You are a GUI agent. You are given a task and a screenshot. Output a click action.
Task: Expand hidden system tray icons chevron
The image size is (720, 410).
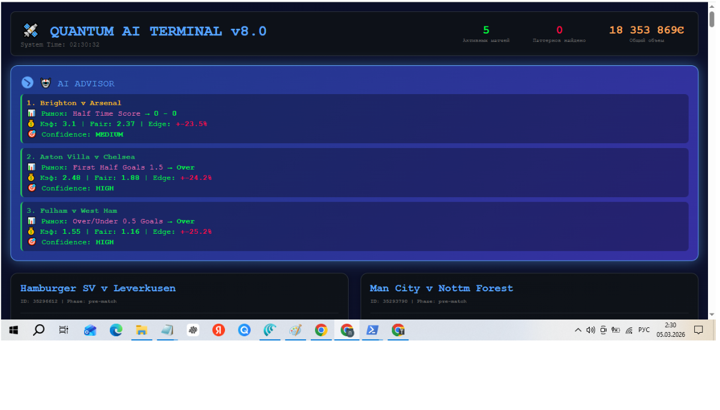click(x=578, y=330)
